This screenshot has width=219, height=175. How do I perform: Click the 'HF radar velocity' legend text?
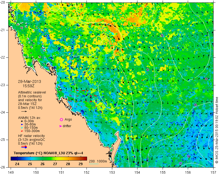coord(31,136)
